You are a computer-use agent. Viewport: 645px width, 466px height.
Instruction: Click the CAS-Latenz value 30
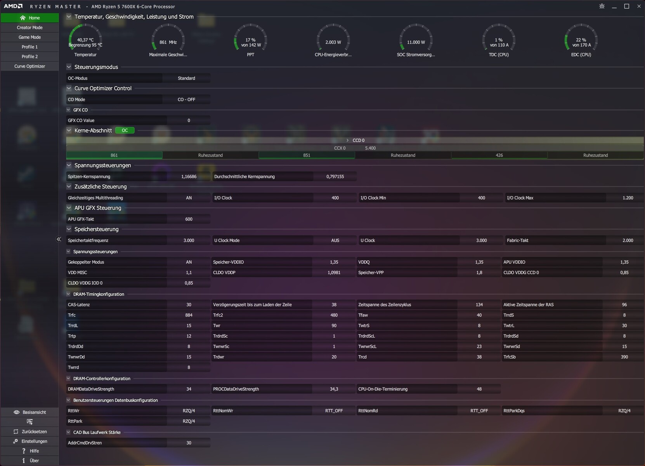189,304
